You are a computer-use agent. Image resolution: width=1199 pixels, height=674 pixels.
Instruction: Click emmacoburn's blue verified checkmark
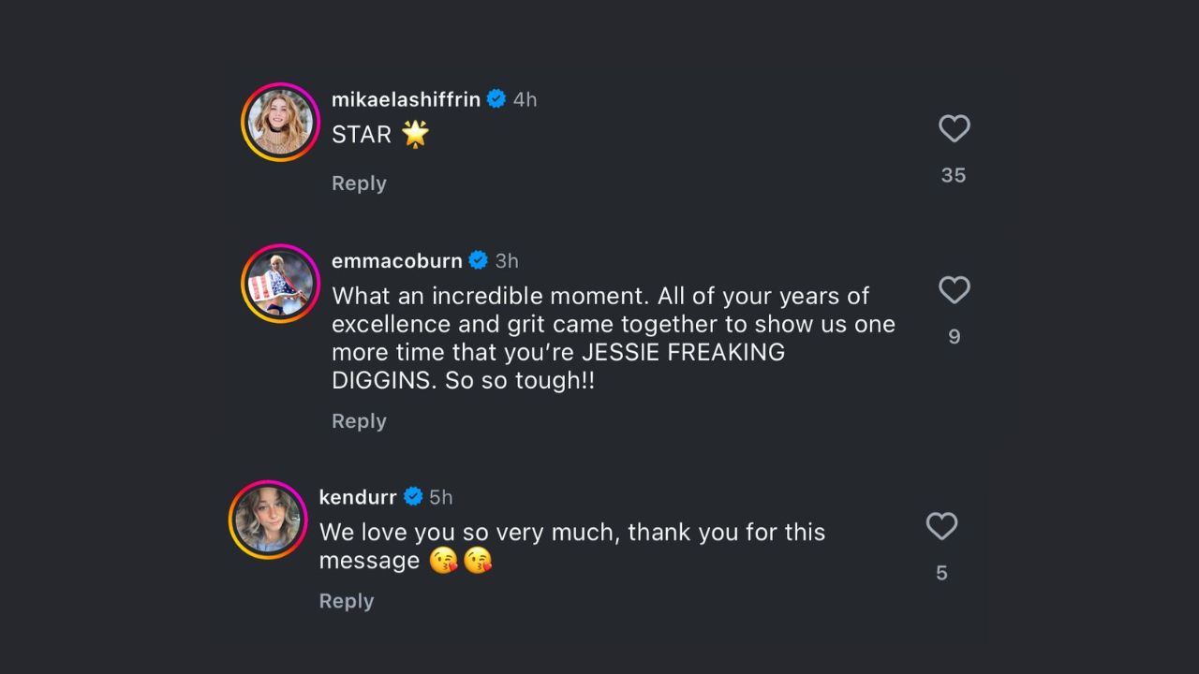tap(479, 260)
